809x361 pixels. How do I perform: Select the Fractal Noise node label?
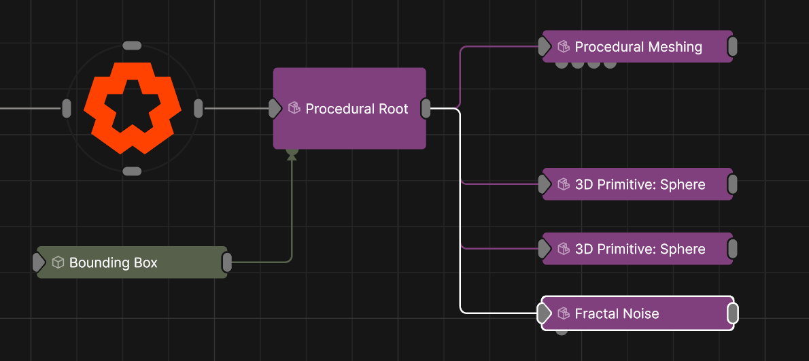617,313
